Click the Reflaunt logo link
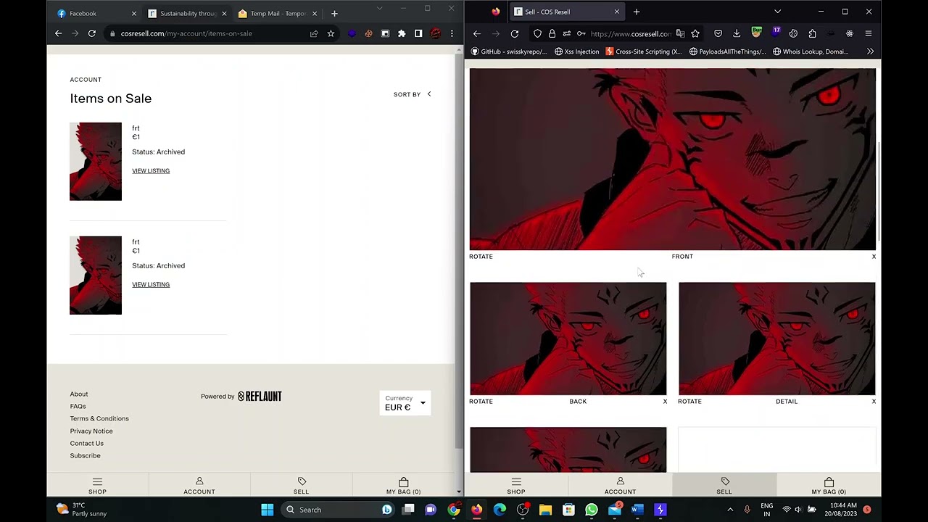Image resolution: width=928 pixels, height=522 pixels. point(260,396)
